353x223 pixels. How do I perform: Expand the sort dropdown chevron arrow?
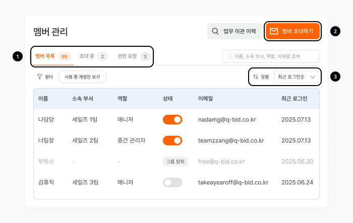(313, 77)
